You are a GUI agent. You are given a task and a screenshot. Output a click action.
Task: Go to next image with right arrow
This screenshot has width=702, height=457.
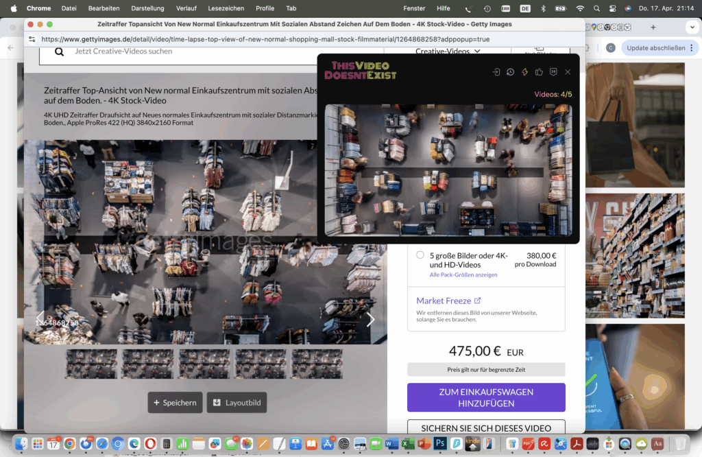(370, 320)
